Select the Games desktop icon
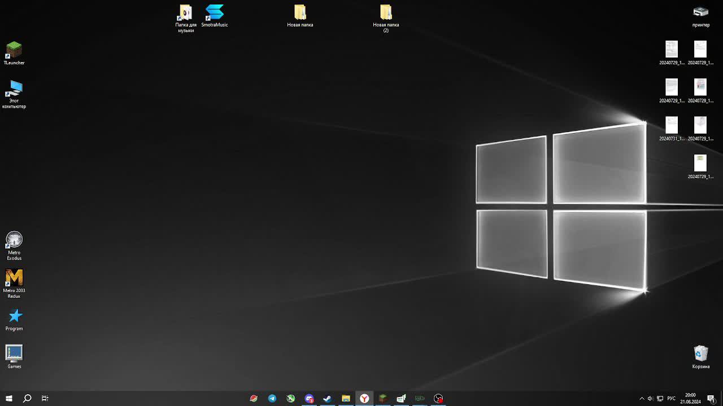The height and width of the screenshot is (406, 723). [14, 355]
